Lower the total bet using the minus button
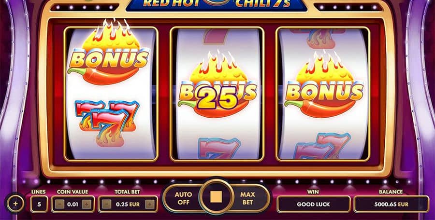Screen dimensions: 435x220 tap(106, 205)
